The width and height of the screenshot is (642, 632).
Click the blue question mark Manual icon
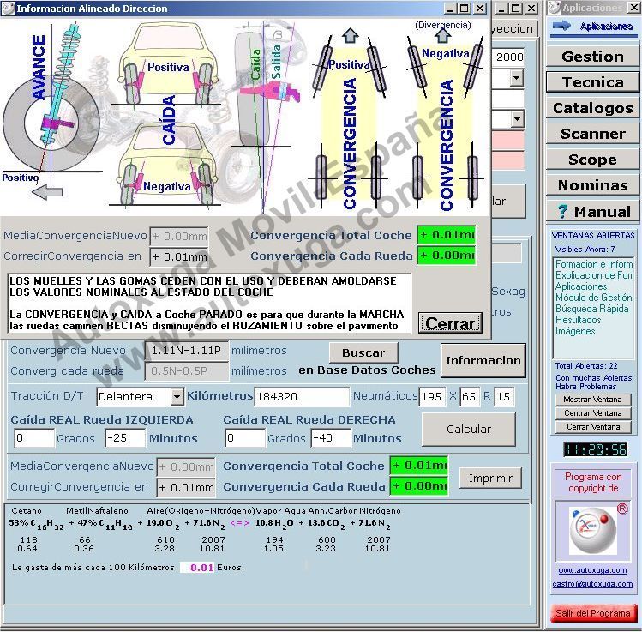(x=562, y=212)
